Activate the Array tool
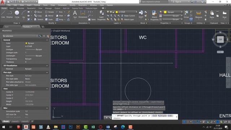 pyautogui.click(x=60, y=19)
